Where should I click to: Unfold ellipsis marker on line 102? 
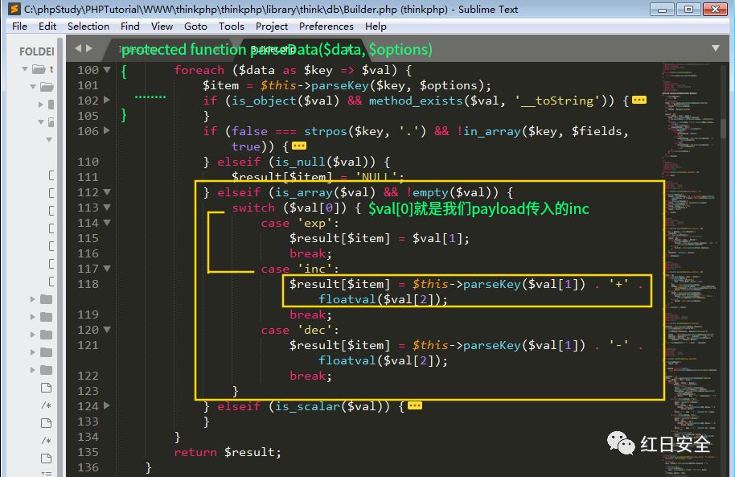(639, 100)
